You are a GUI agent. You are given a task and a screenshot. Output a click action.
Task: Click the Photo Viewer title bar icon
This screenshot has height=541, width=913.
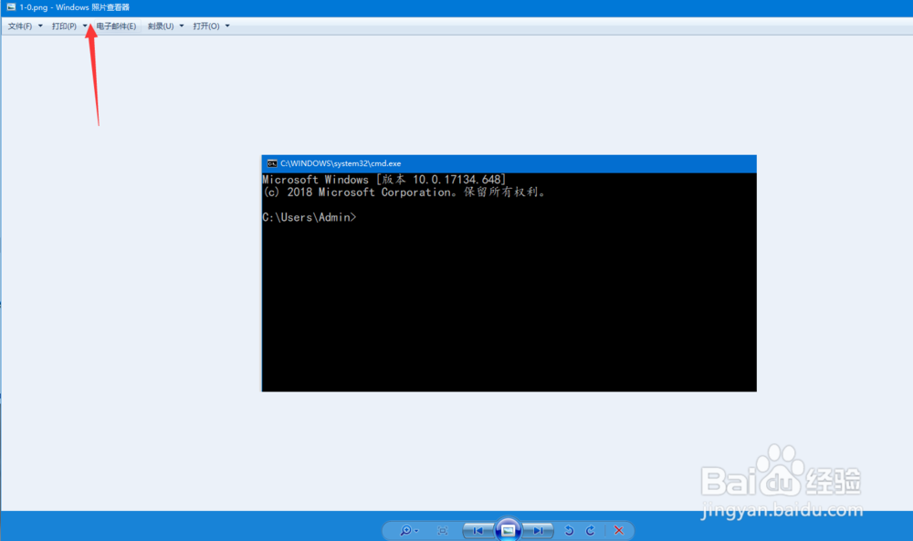[x=11, y=7]
